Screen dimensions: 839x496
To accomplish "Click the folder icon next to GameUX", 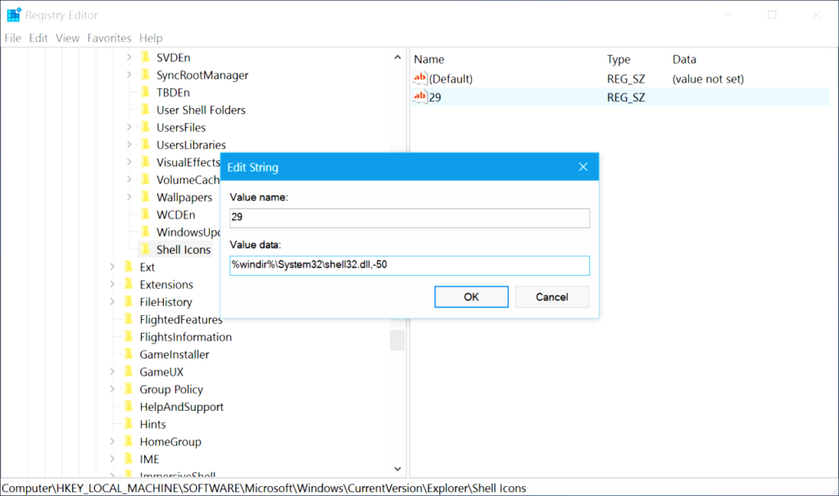I will pos(129,372).
